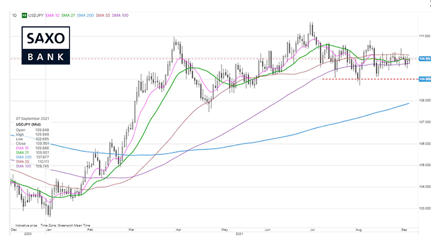Screen dimensions: 431x241
Task: Click the 2021 year label
Action: 239,234
